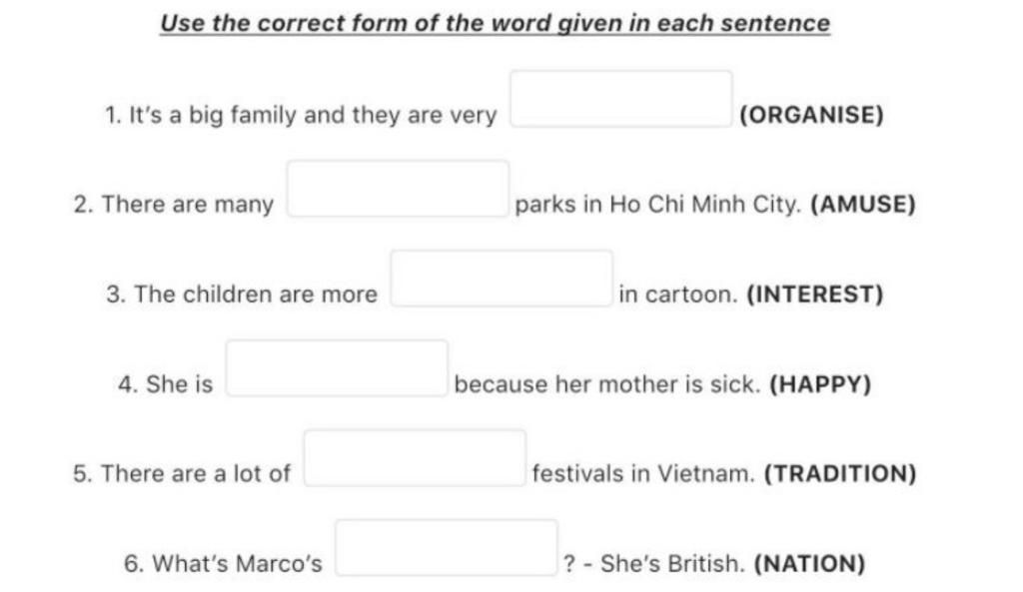Click the (HAPPY) hint word
Image resolution: width=1023 pixels, height=592 pixels.
[x=821, y=384]
